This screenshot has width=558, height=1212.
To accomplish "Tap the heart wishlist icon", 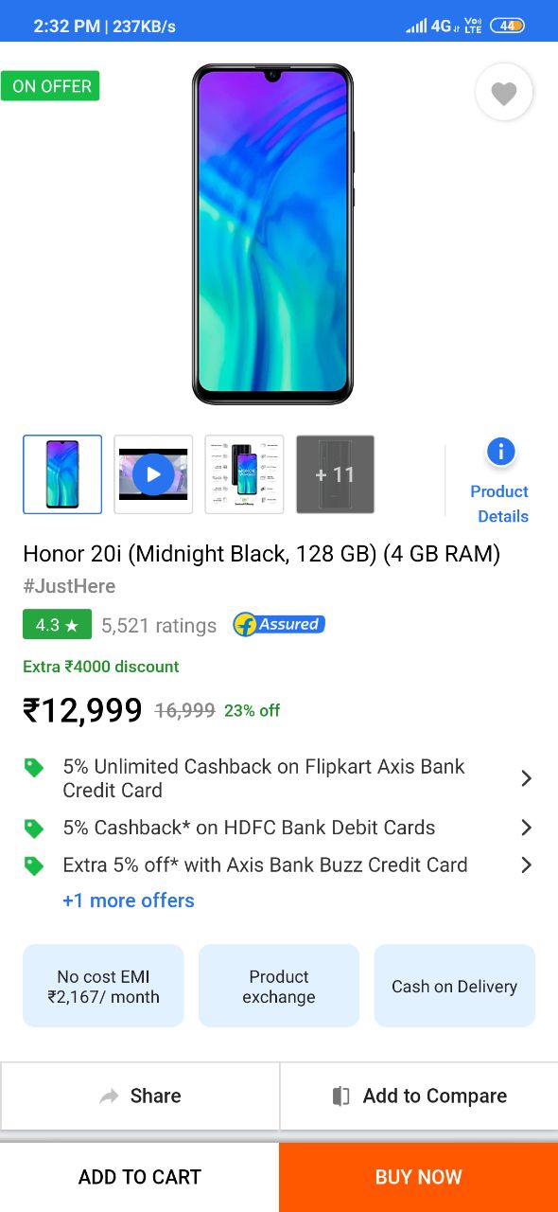I will (504, 92).
